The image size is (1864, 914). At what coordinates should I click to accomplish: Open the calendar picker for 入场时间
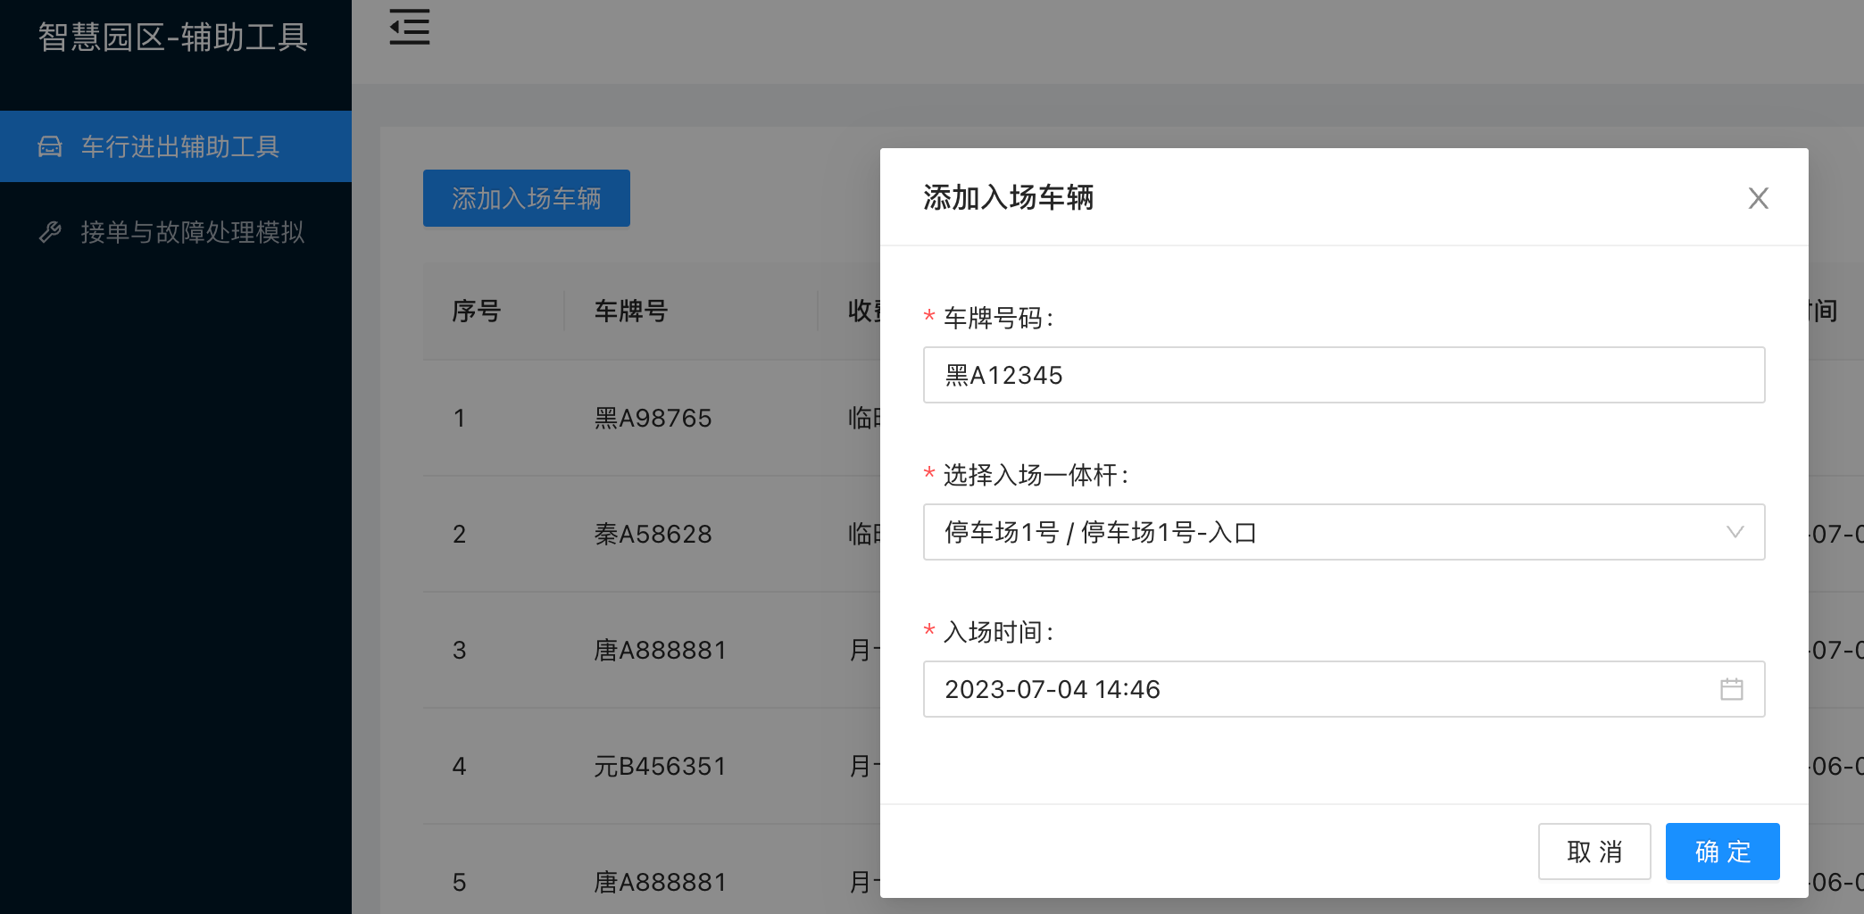[1733, 688]
